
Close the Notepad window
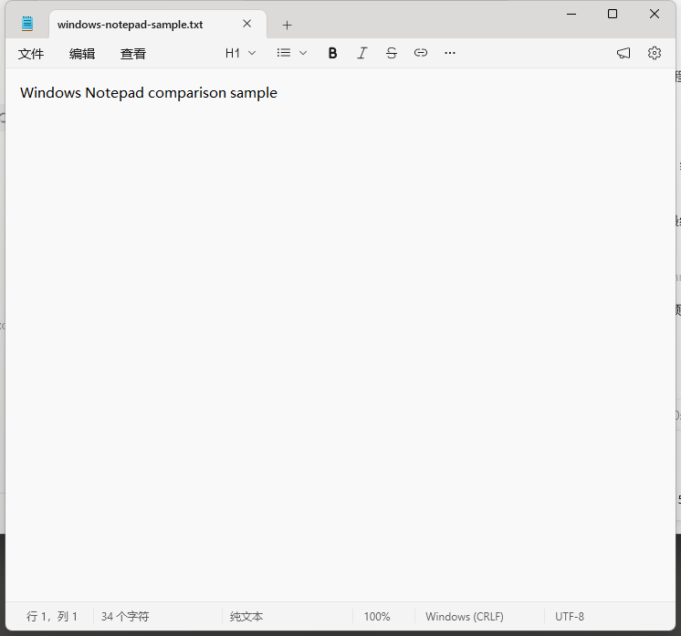click(655, 14)
